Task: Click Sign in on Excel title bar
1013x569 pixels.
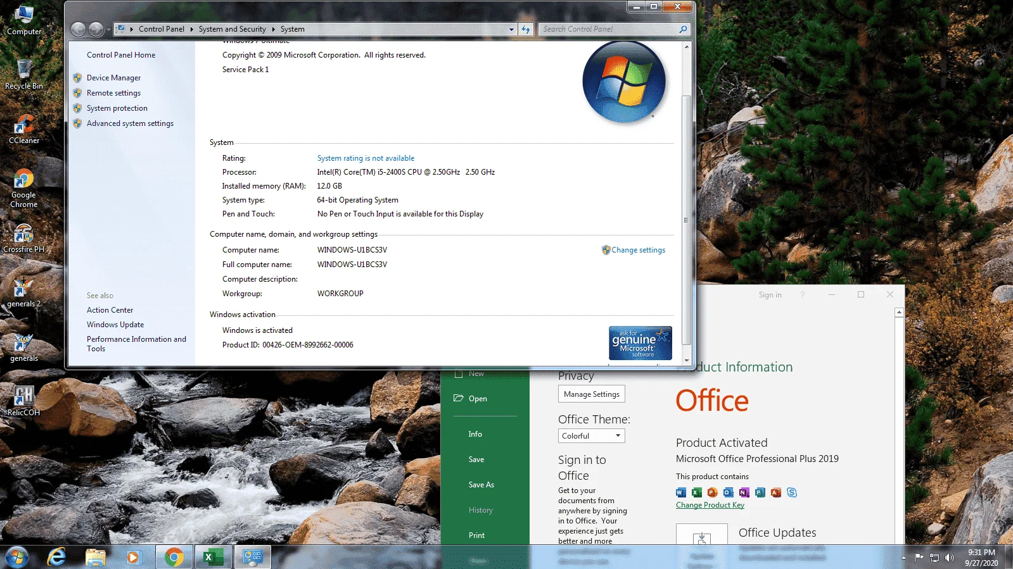Action: (x=770, y=295)
